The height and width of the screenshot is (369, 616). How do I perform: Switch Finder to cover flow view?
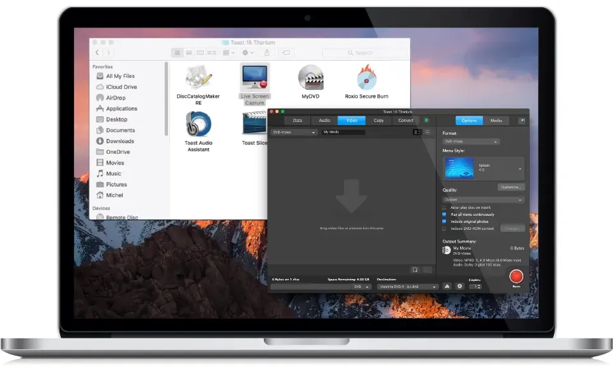212,52
